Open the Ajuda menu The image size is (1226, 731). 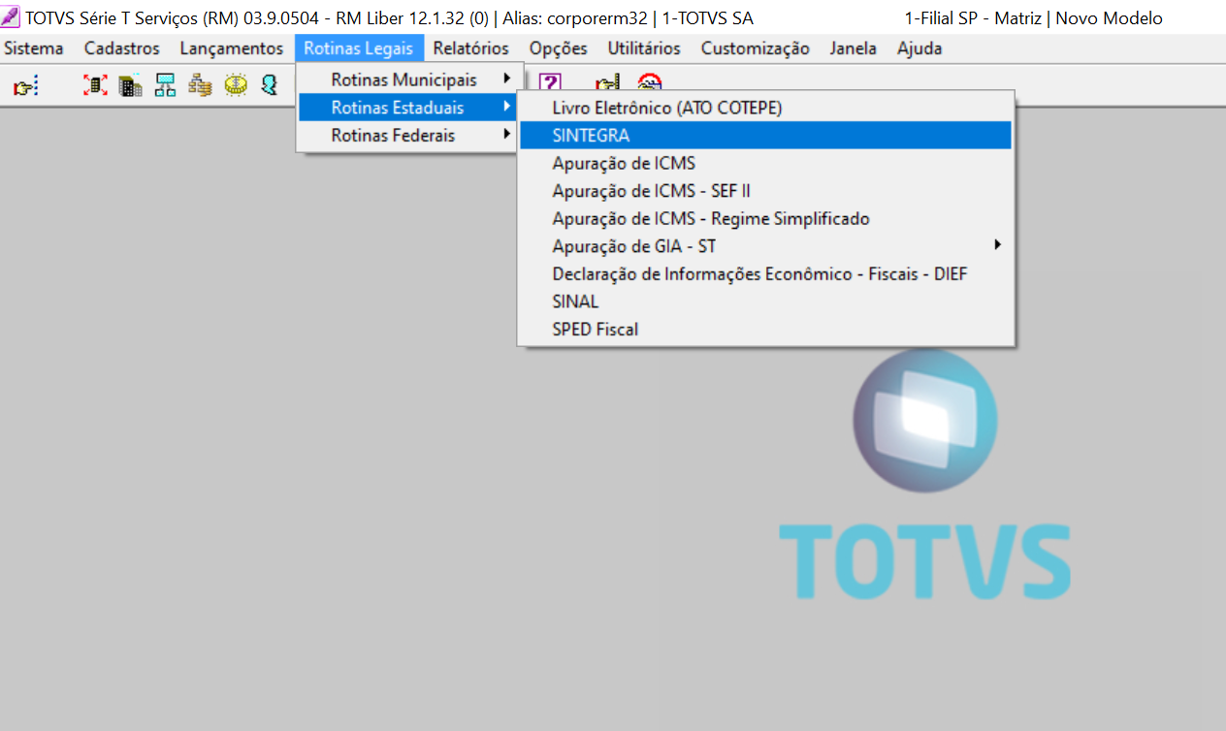coord(919,48)
